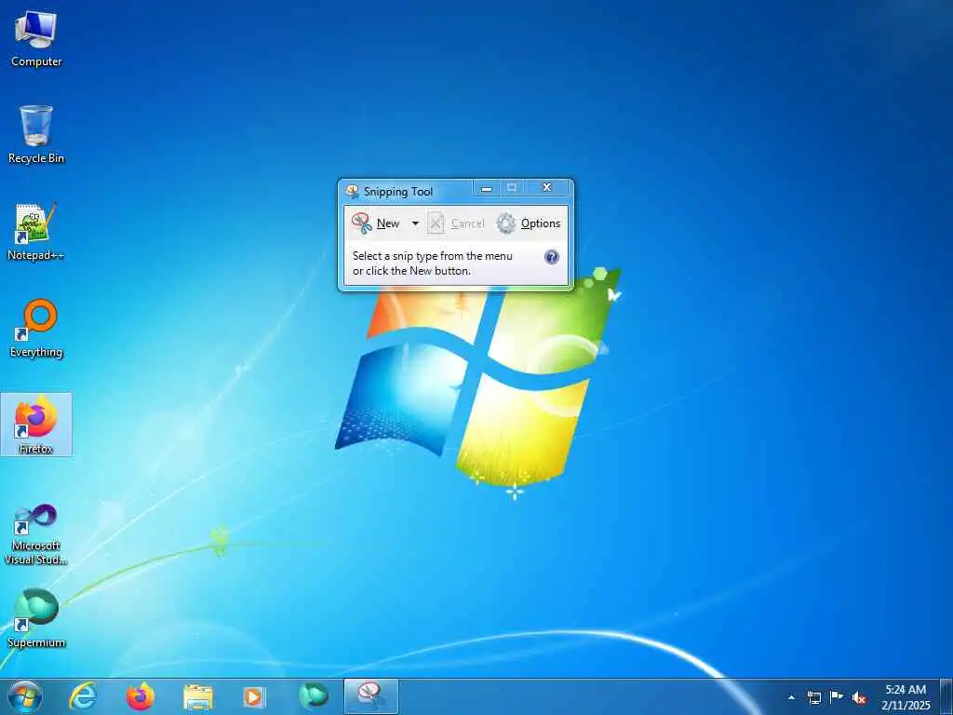
Task: Select the Notepad++ desktop shortcut
Action: 36,232
